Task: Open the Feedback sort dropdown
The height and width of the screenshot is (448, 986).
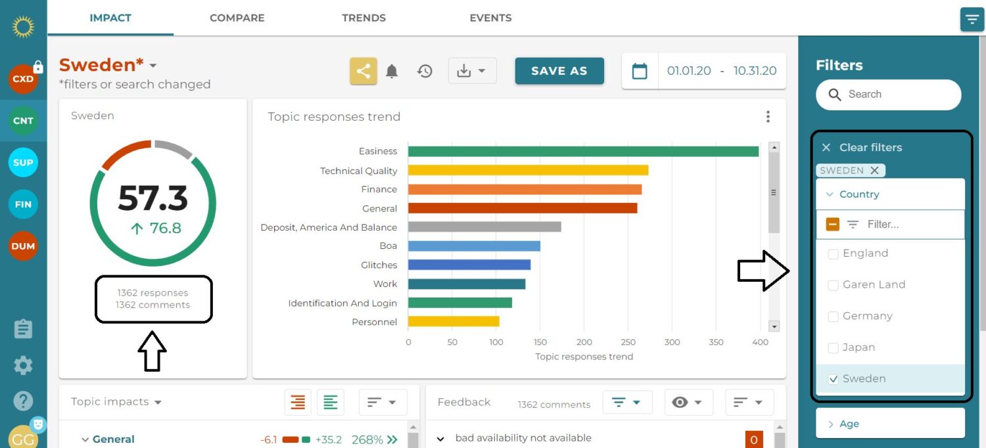Action: click(x=749, y=402)
